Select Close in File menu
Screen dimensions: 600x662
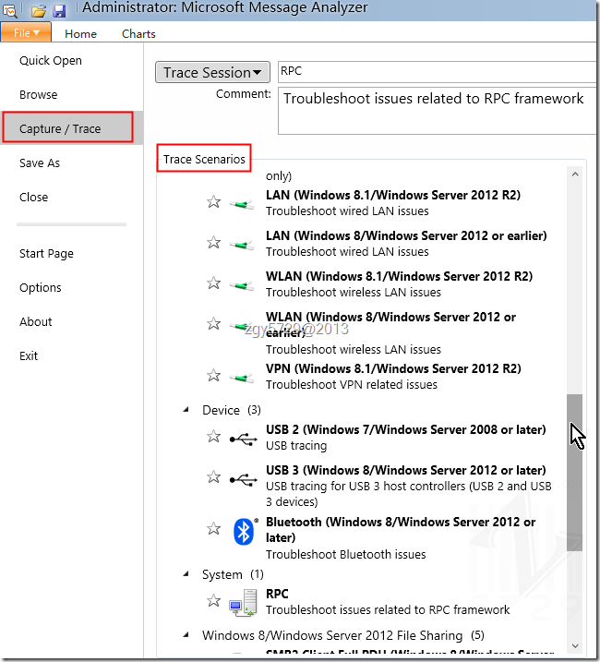point(34,198)
